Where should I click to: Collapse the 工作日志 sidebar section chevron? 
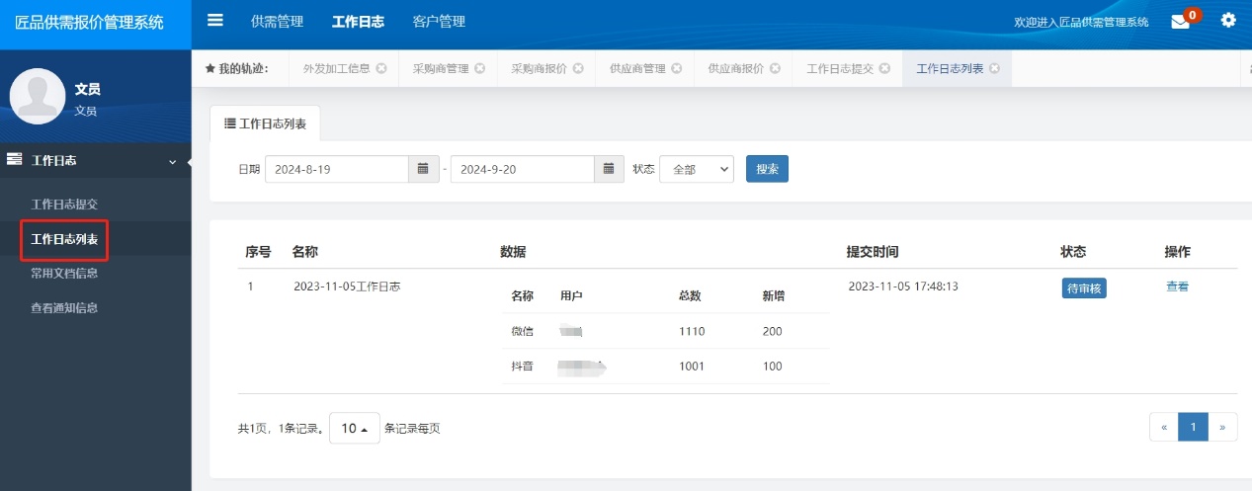pyautogui.click(x=173, y=161)
